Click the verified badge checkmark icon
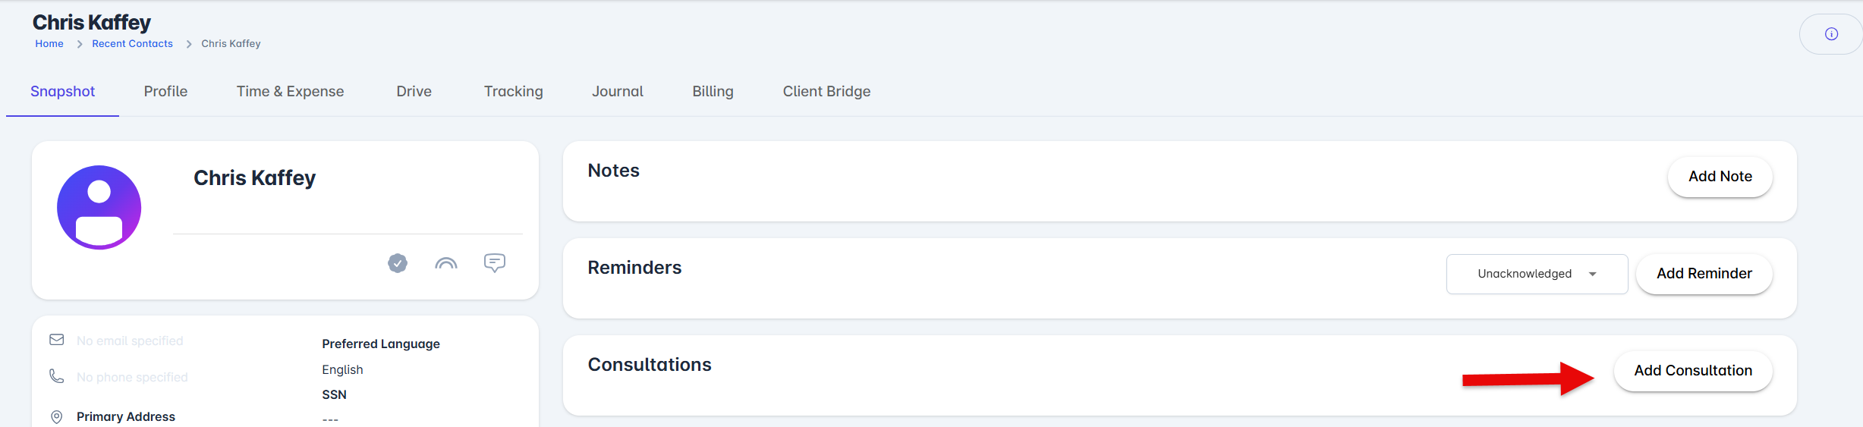Viewport: 1863px width, 427px height. (x=398, y=263)
